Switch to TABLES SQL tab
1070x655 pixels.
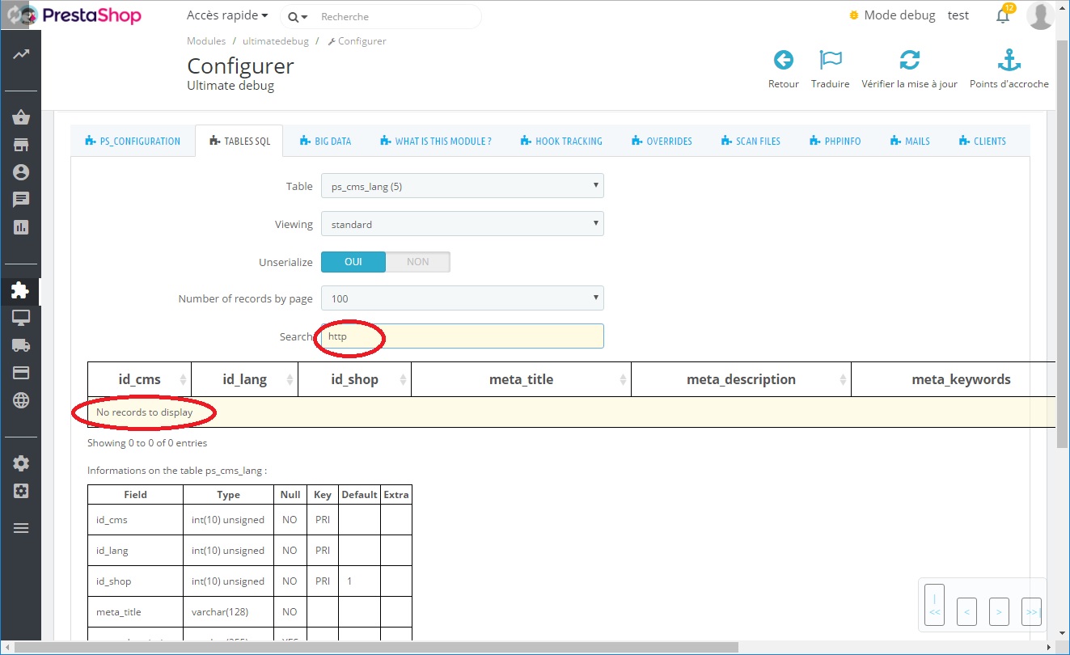(239, 141)
